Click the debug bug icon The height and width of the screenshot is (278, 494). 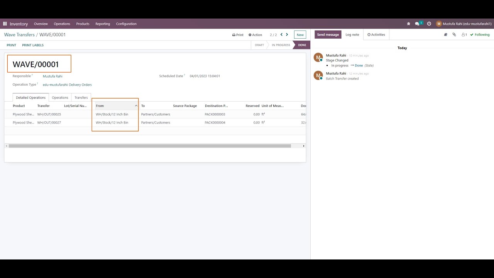point(409,24)
